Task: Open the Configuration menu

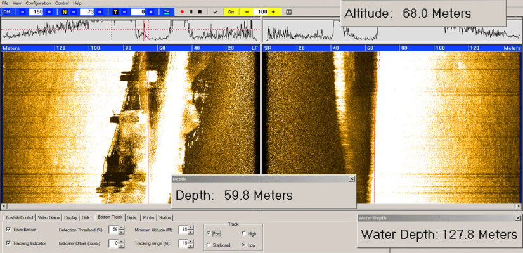Action: click(x=39, y=3)
